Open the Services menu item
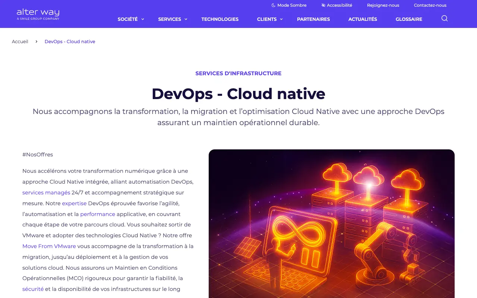 coord(170,19)
